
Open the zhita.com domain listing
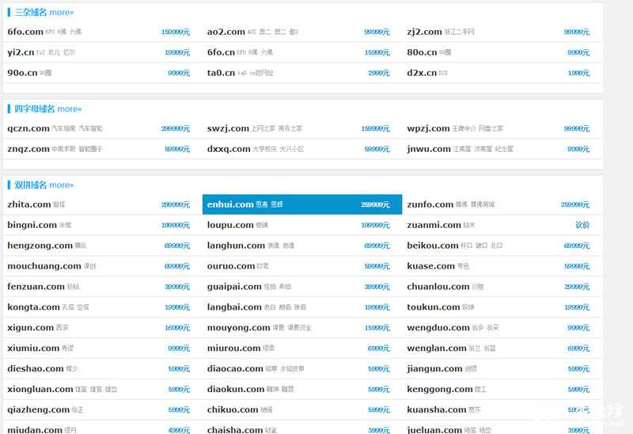point(29,204)
